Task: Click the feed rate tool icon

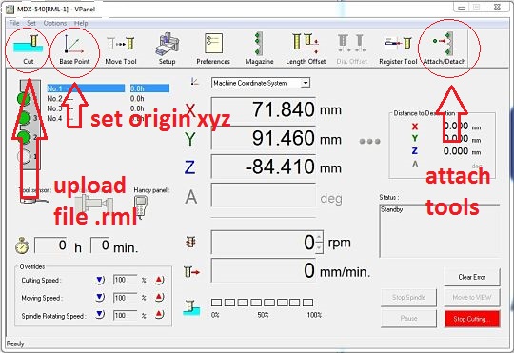Action: pyautogui.click(x=191, y=272)
